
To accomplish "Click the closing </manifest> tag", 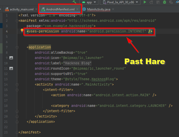I will pyautogui.click(x=30, y=132).
